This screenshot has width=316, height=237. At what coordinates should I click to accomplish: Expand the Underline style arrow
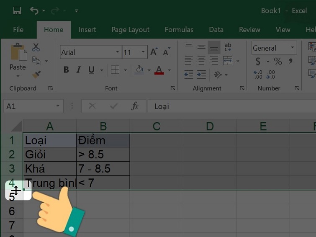click(102, 70)
